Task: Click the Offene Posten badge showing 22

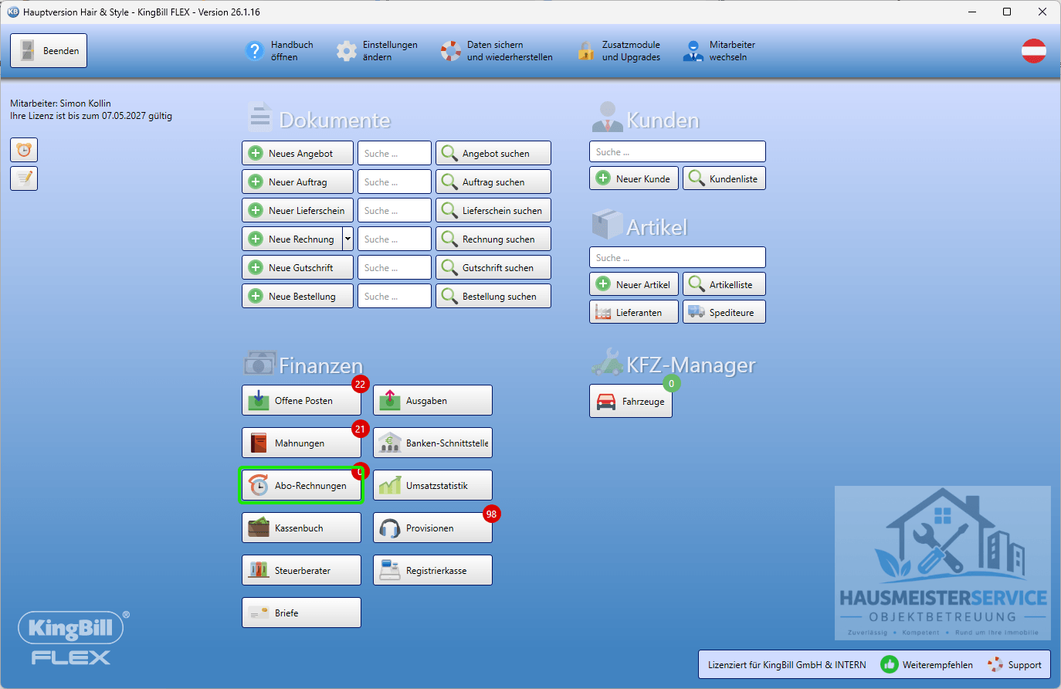Action: (x=360, y=384)
